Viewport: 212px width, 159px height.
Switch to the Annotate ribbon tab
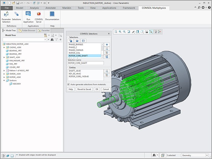tap(51, 8)
